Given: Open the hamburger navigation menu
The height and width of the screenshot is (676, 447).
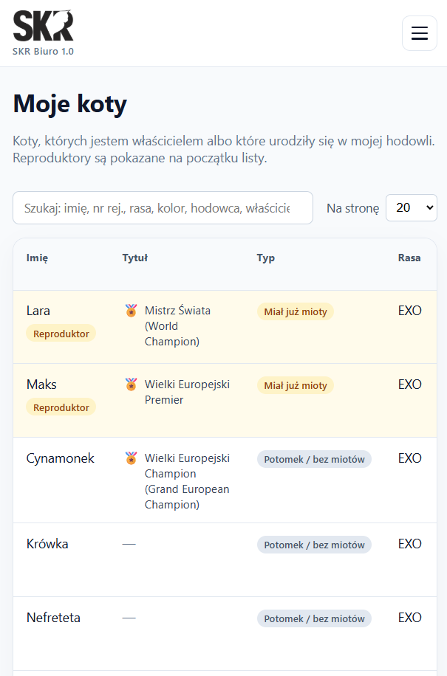Looking at the screenshot, I should [x=419, y=33].
